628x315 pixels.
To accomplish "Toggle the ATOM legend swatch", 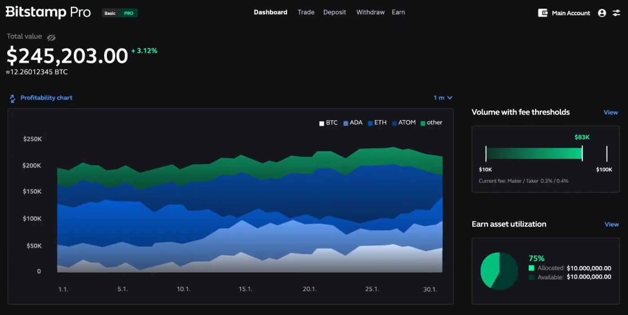I will coord(395,123).
